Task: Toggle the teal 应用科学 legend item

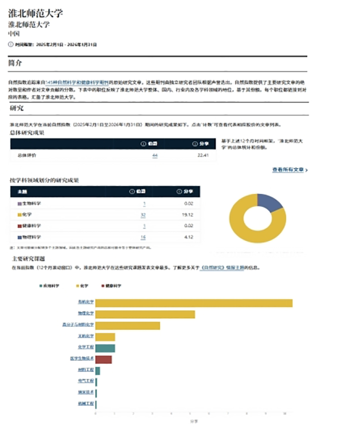Action: click(49, 286)
